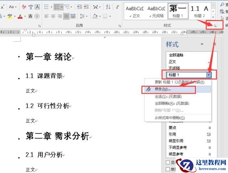Select the 明显参考 style
228x173 pixels.
(x=176, y=154)
